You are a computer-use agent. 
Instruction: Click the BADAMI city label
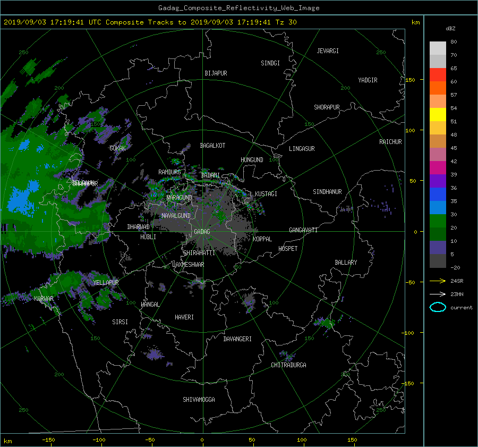point(210,175)
